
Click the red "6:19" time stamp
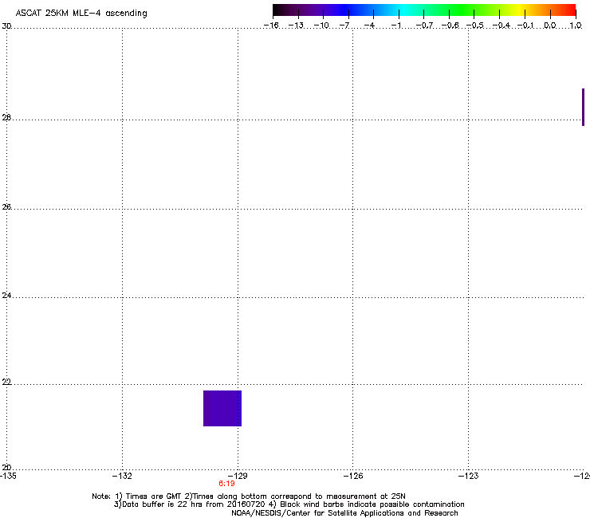coord(226,484)
